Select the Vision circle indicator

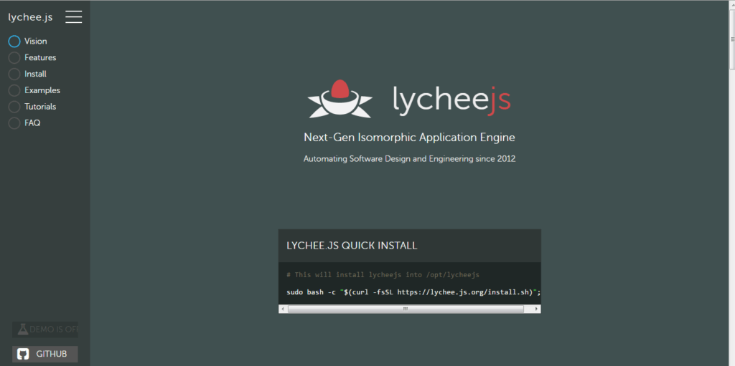pyautogui.click(x=14, y=42)
